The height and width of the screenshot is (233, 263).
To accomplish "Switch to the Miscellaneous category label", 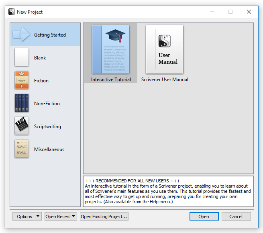I will 49,149.
